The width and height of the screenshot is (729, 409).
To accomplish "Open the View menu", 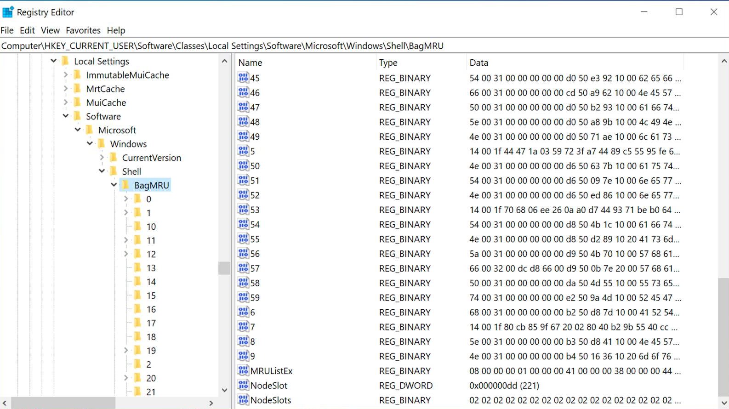I will (x=50, y=30).
